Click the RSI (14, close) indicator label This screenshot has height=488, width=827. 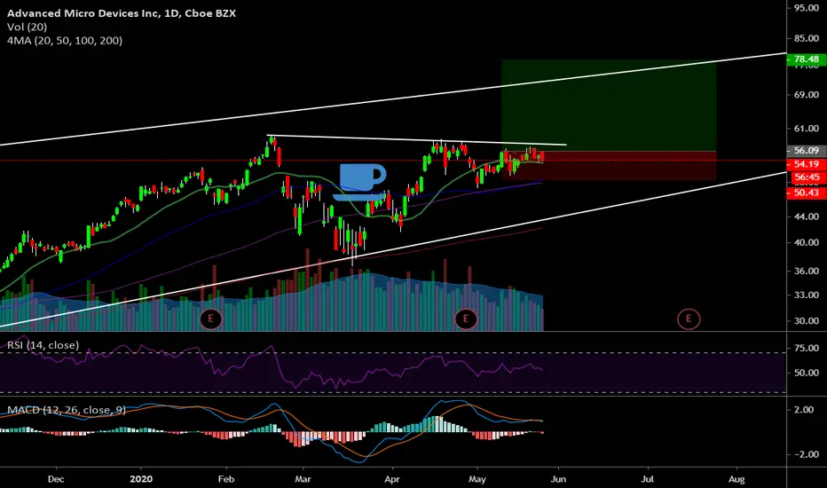[43, 345]
